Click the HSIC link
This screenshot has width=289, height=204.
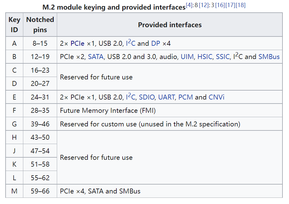coord(205,57)
